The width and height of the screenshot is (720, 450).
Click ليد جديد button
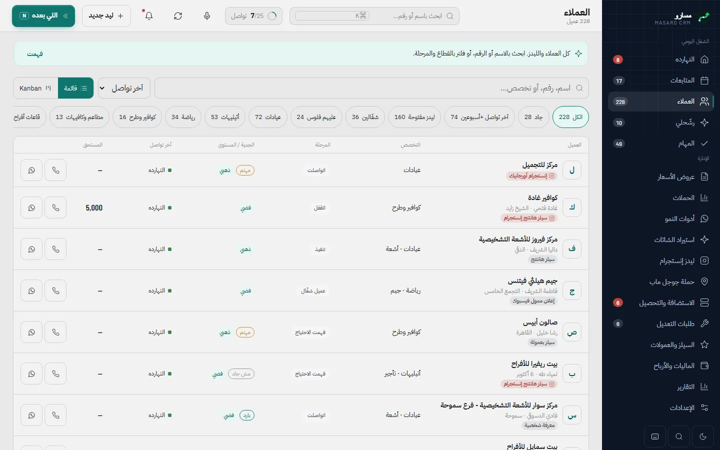[106, 16]
